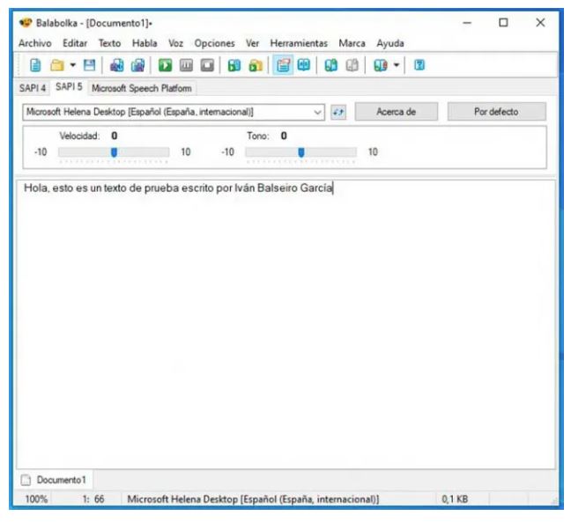Open dropdown arrow next to converter icon
The width and height of the screenshot is (571, 523).
(397, 65)
